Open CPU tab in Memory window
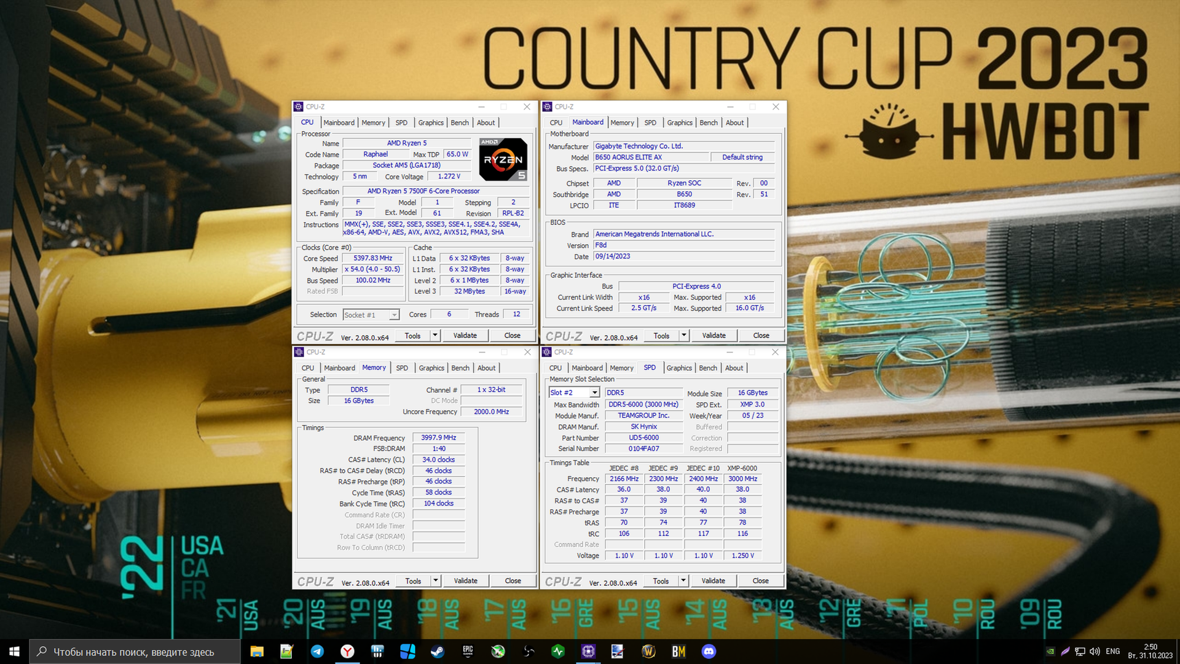Screen dimensions: 1180x664 click(x=308, y=368)
